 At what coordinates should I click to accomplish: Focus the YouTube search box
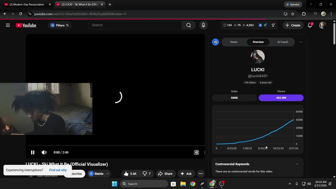pos(135,25)
